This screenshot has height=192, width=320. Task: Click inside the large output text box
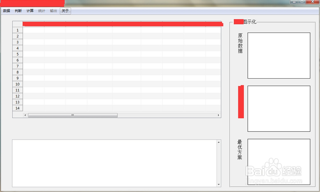(x=115, y=163)
